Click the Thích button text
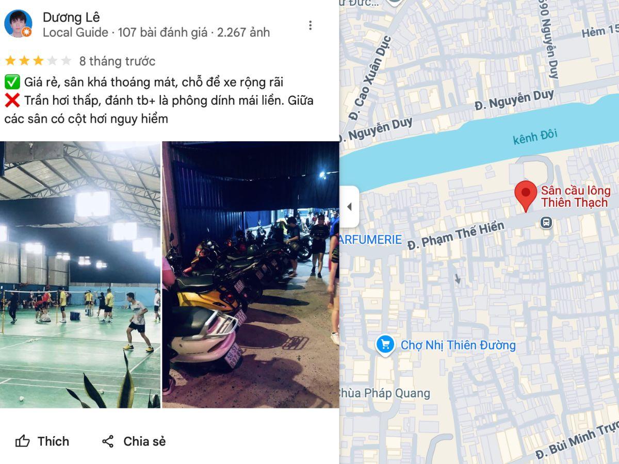 [x=53, y=441]
